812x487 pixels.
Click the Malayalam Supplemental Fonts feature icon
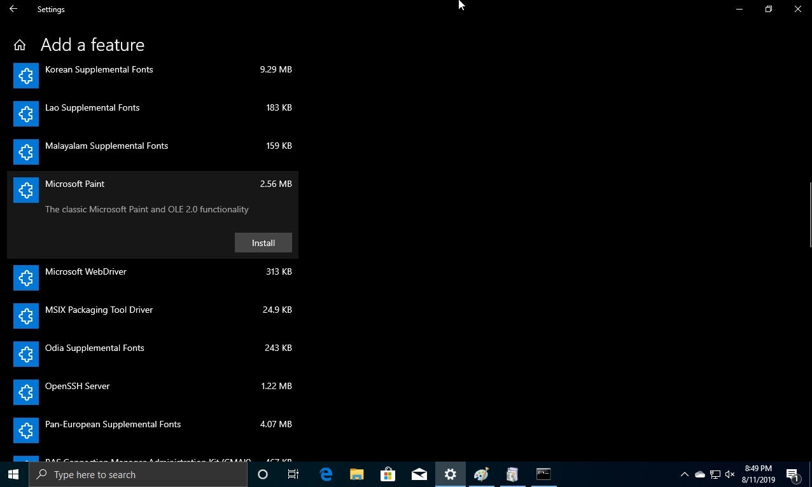coord(26,152)
